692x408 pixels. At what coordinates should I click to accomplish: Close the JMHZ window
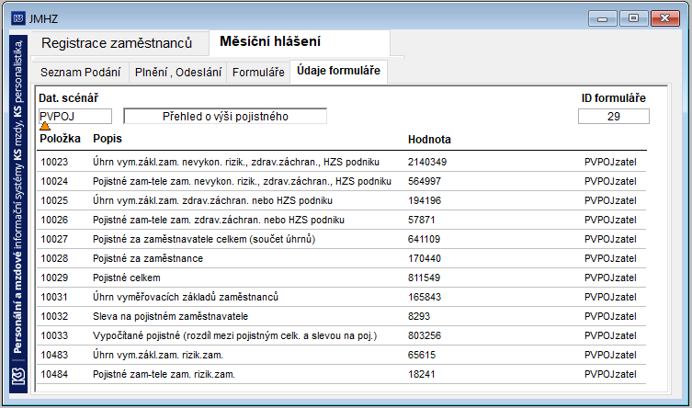pos(665,18)
